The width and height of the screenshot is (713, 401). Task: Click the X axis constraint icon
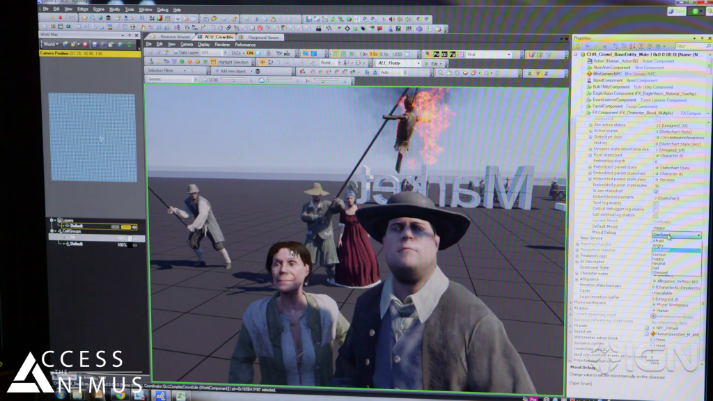click(530, 72)
